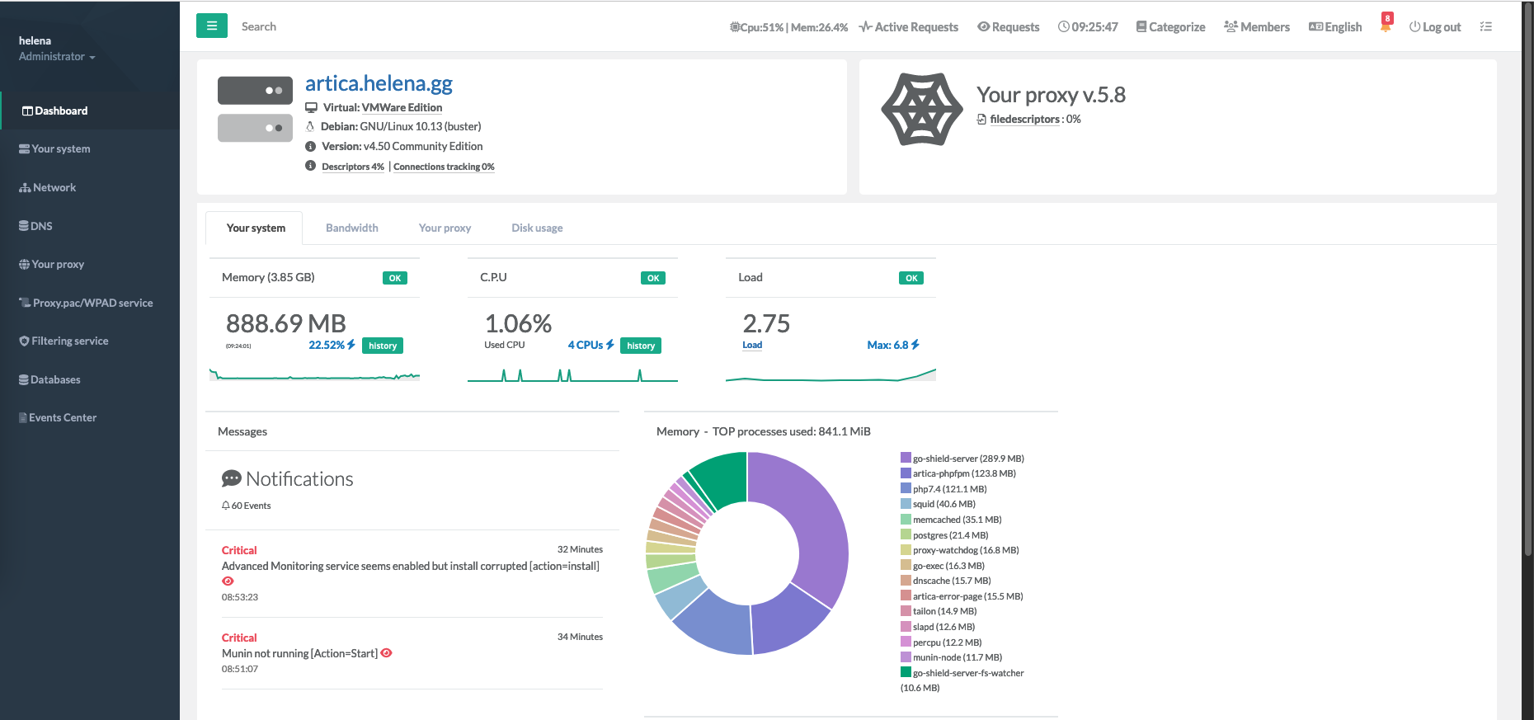
Task: Click eye icon under Advanced Monitoring message
Action: point(228,581)
